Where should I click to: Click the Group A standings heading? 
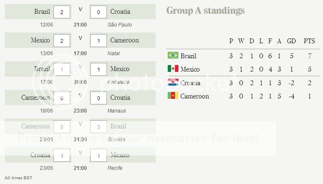[x=205, y=11]
